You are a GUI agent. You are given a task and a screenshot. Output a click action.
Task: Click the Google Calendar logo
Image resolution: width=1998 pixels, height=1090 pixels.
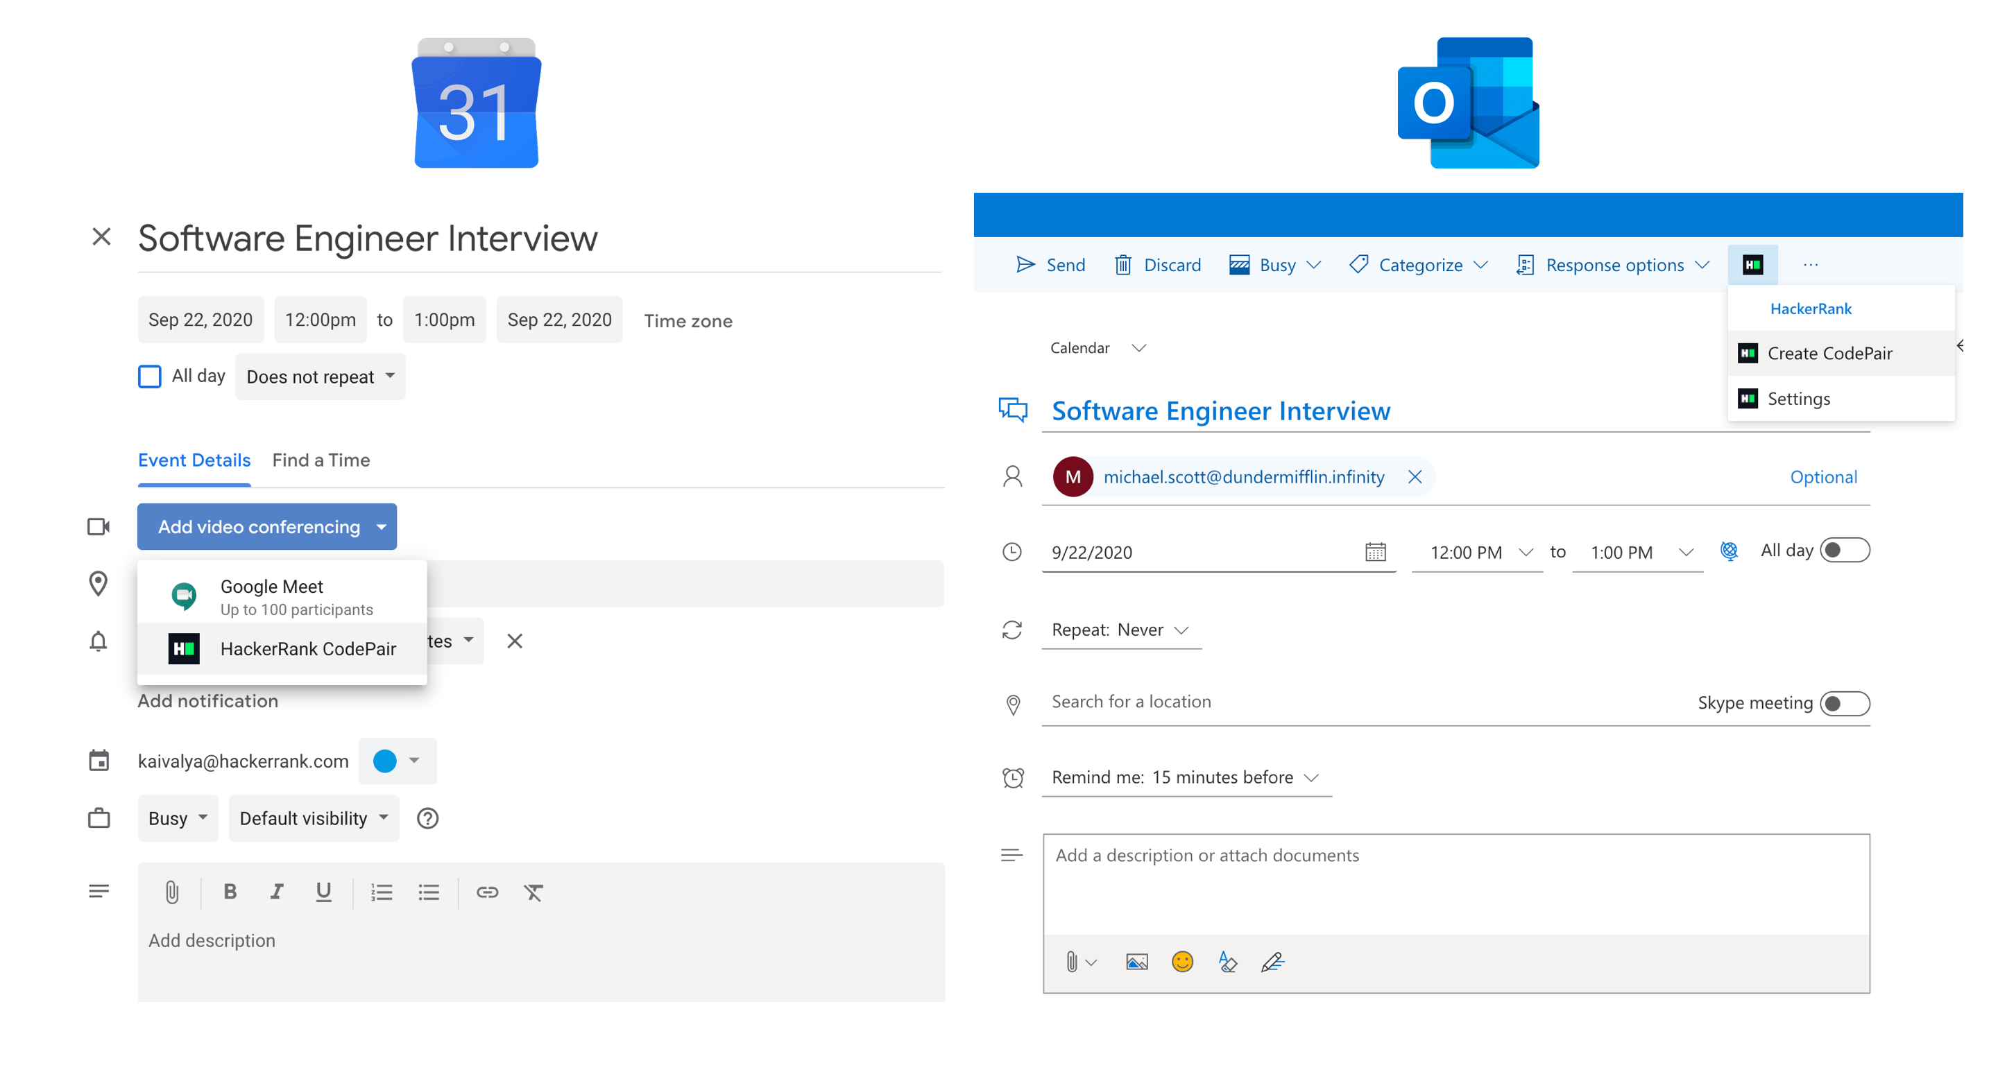(x=476, y=103)
